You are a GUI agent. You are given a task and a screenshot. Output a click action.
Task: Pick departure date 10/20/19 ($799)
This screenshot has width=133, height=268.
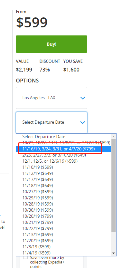63,216
